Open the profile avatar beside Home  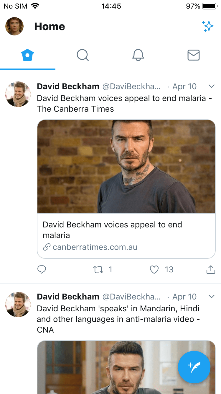14,26
